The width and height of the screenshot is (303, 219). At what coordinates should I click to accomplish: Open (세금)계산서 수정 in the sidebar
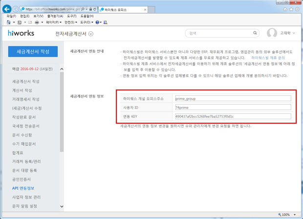coord(27,108)
